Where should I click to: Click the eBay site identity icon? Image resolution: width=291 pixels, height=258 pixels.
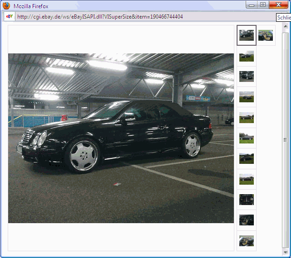9,17
